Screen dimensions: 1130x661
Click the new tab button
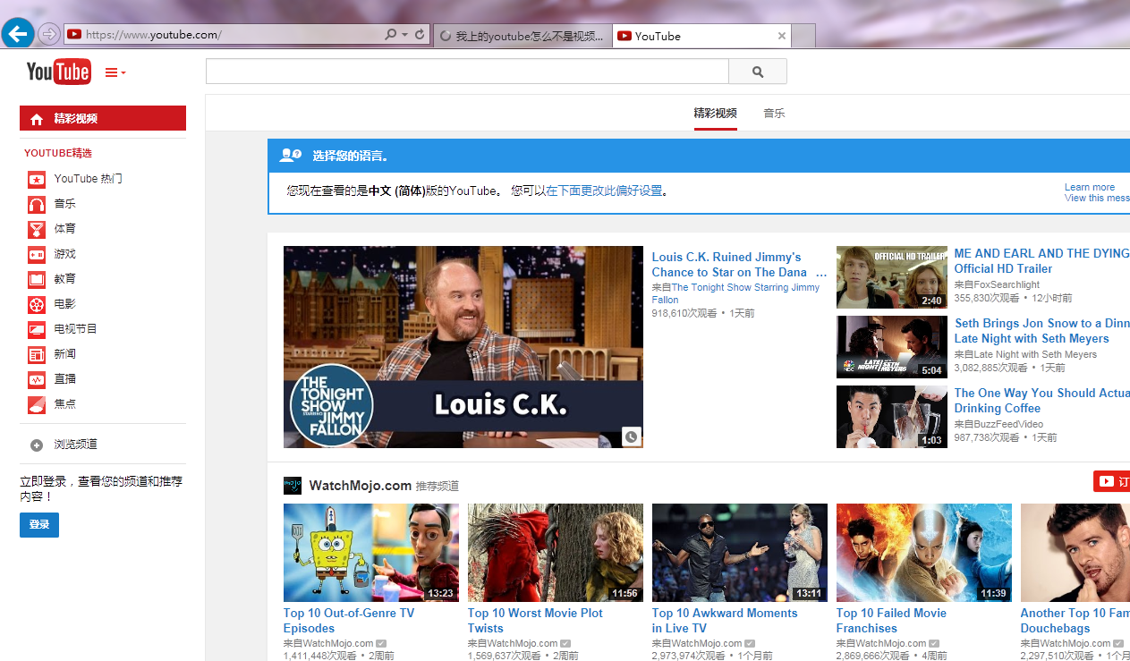coord(803,36)
